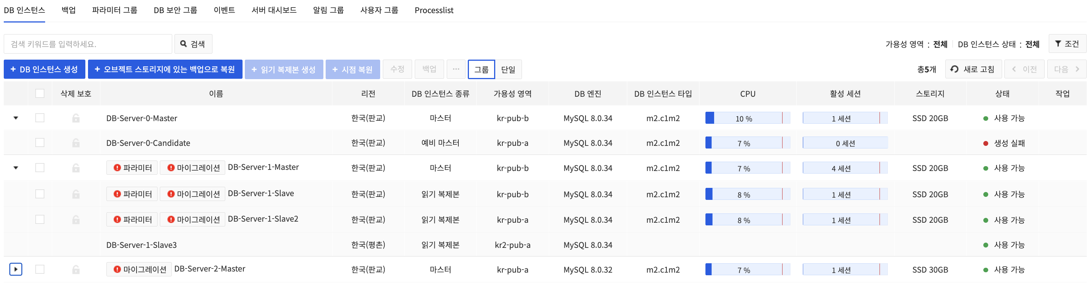The image size is (1092, 285).
Task: Collapse the DB-Server-1-Master group triangle
Action: [x=16, y=168]
